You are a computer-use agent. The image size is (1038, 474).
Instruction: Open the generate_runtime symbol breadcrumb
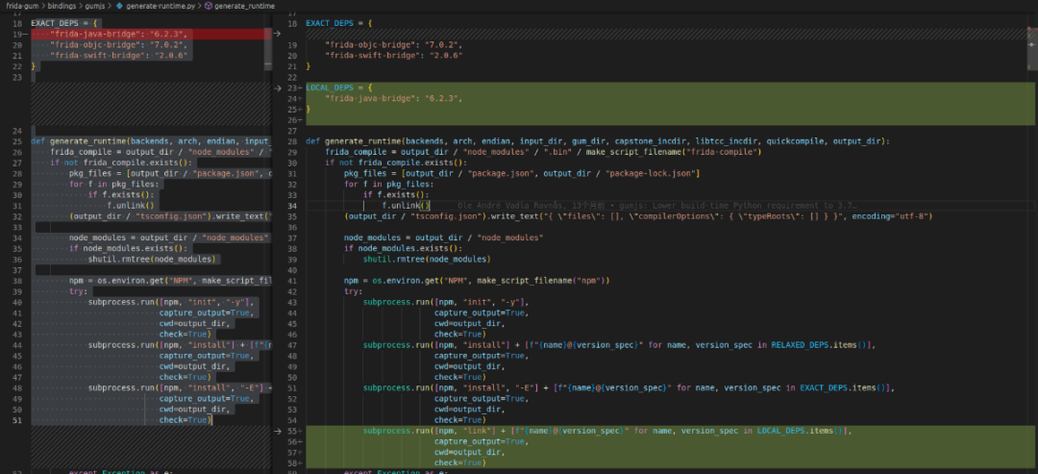pos(244,6)
